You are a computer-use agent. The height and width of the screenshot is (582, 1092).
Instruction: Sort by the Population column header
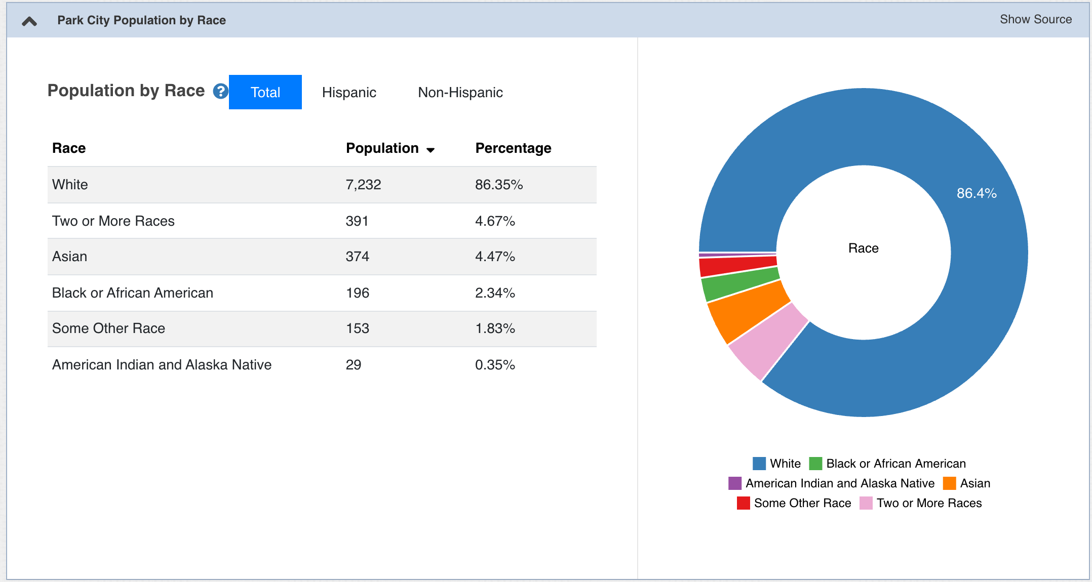382,148
